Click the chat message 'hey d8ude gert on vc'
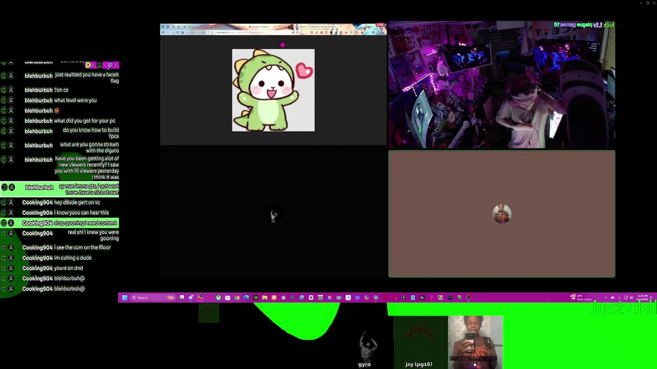This screenshot has height=369, width=657. click(77, 202)
